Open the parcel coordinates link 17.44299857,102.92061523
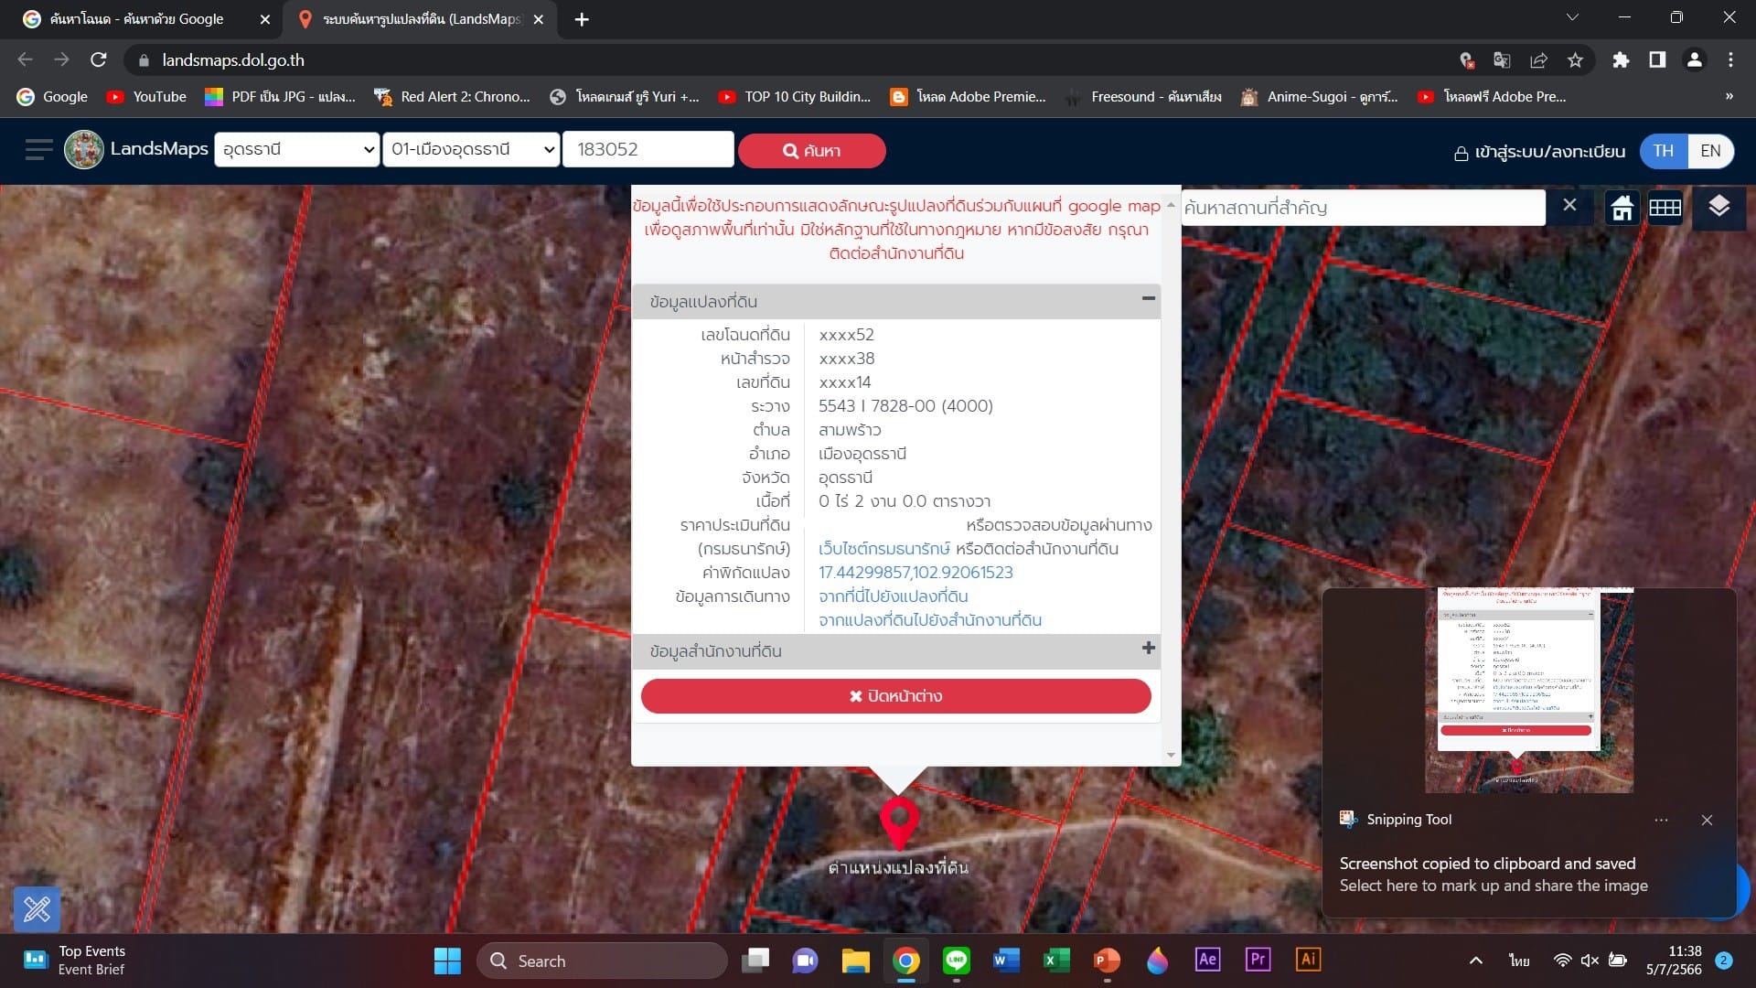The height and width of the screenshot is (988, 1756). tap(915, 573)
